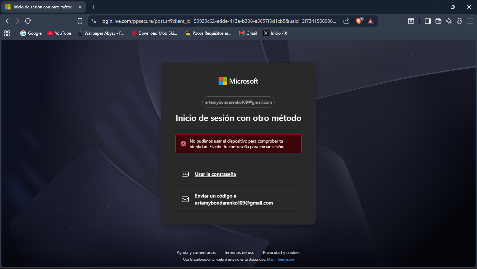Open Términos de uso footer link

click(x=239, y=253)
